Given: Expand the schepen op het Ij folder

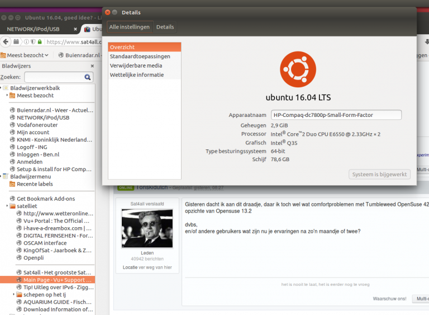Looking at the screenshot, I should click(13, 294).
